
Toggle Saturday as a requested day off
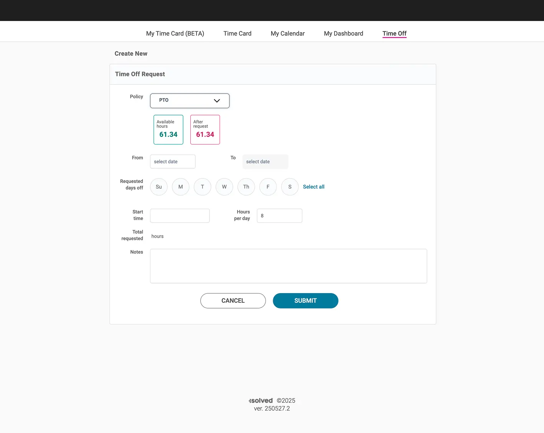pos(290,187)
